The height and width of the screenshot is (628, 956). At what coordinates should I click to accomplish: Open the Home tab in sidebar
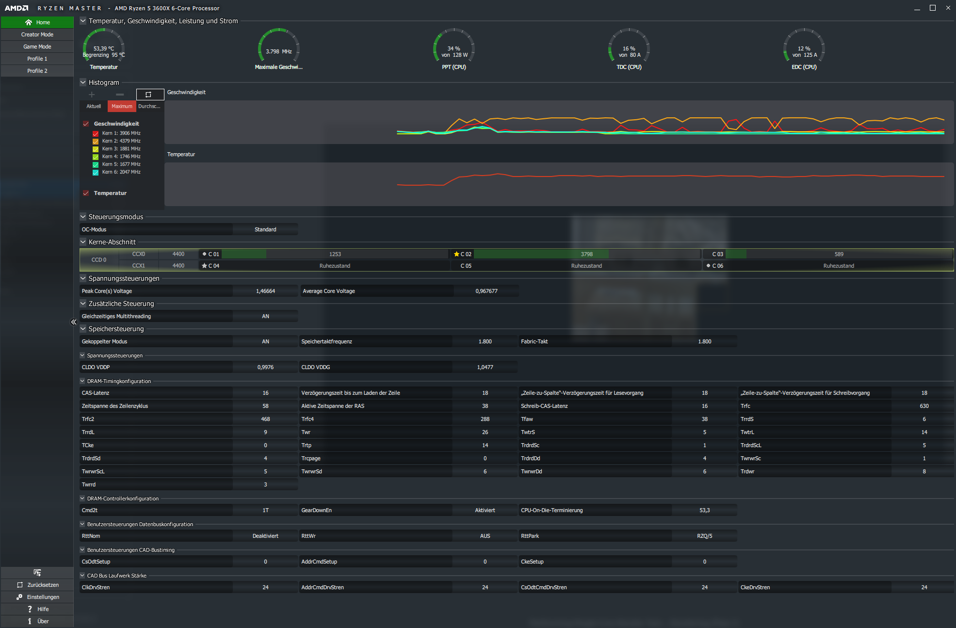(37, 22)
